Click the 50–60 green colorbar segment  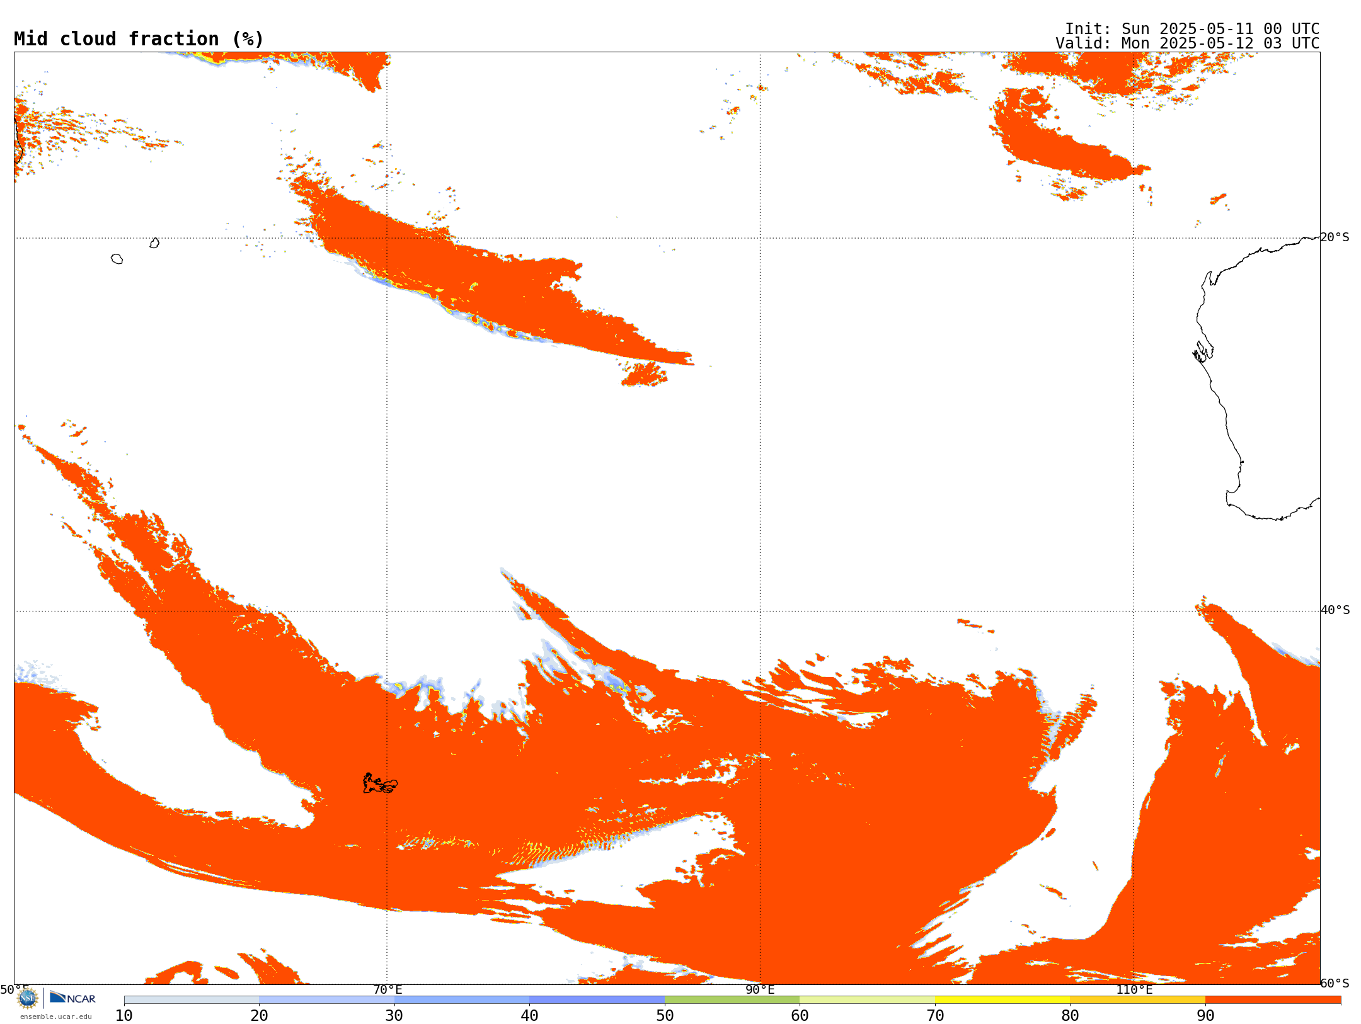732,1000
